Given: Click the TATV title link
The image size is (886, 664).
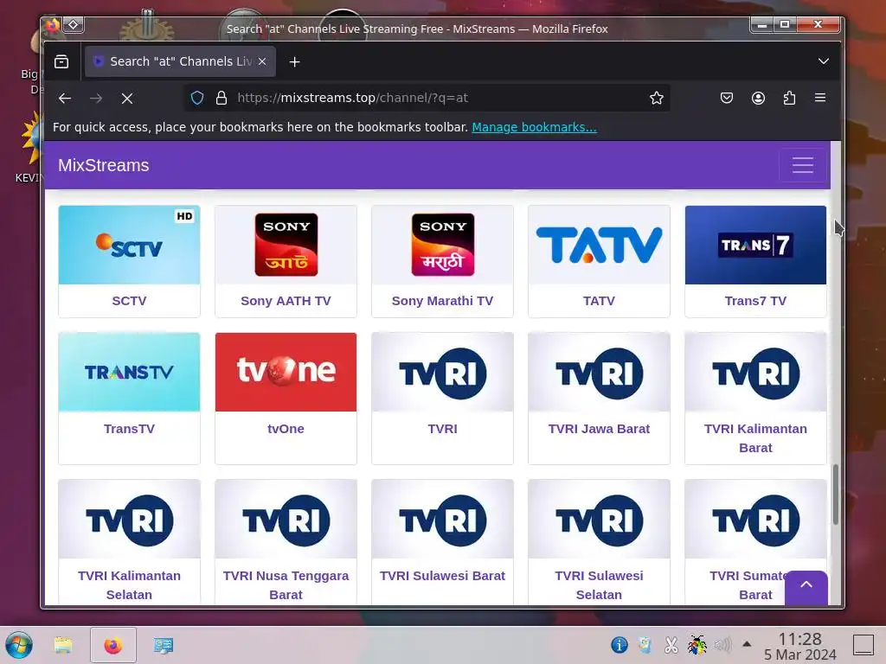Looking at the screenshot, I should (x=599, y=301).
